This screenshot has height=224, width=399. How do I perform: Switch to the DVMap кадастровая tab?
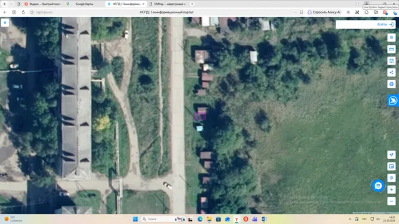coord(168,4)
